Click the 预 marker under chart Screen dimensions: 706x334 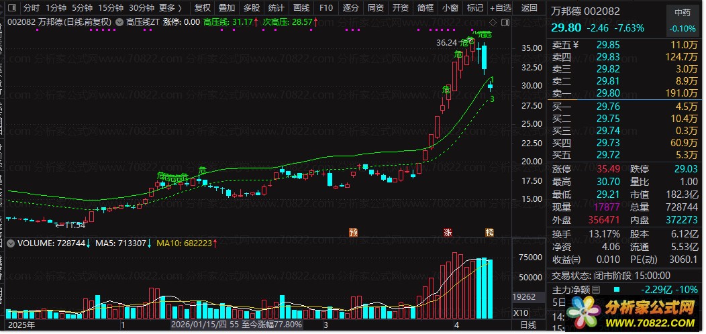tap(354, 232)
